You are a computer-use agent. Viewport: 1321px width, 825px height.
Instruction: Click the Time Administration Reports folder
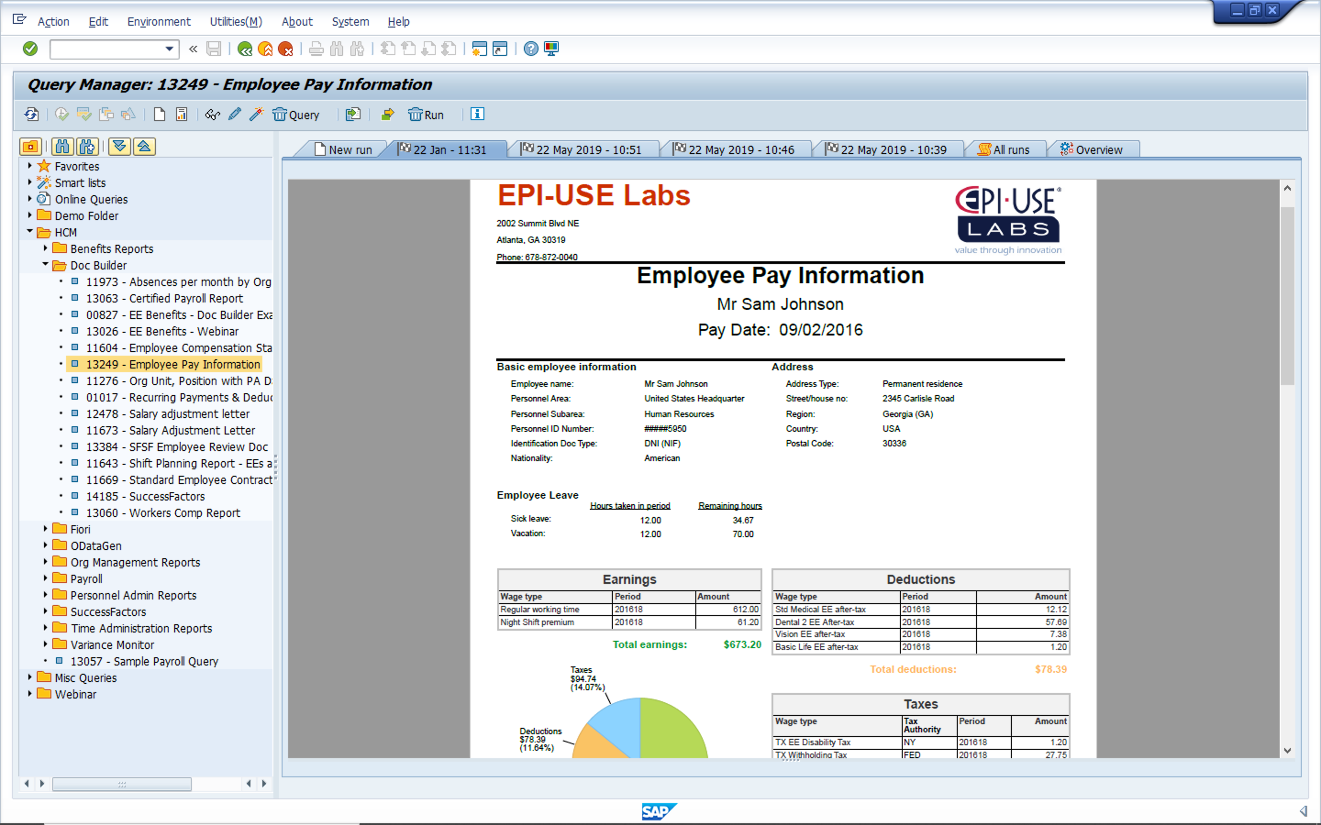pos(141,628)
